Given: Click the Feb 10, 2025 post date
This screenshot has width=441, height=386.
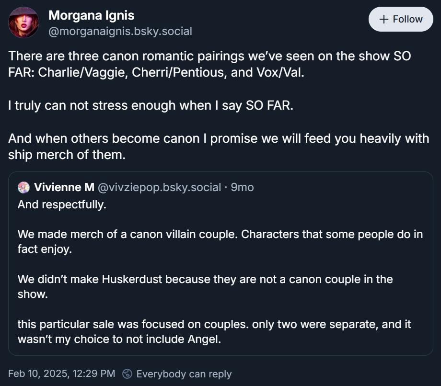Looking at the screenshot, I should (62, 374).
